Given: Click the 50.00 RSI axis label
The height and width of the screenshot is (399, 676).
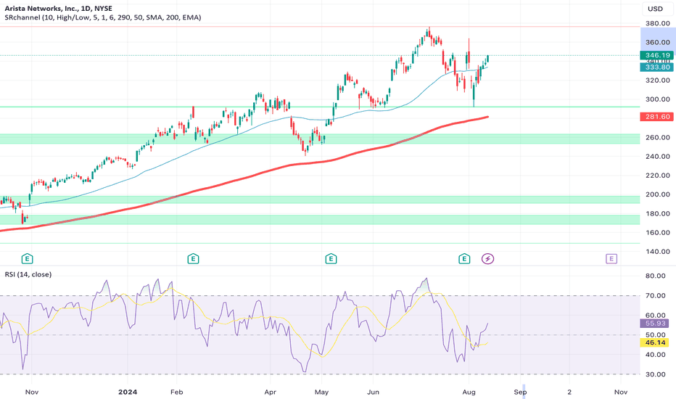Looking at the screenshot, I should [x=655, y=334].
